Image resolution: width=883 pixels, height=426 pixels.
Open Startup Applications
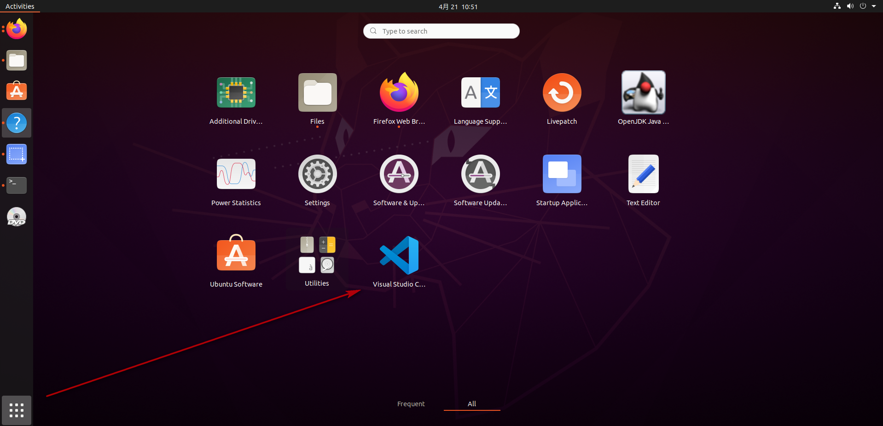[562, 174]
